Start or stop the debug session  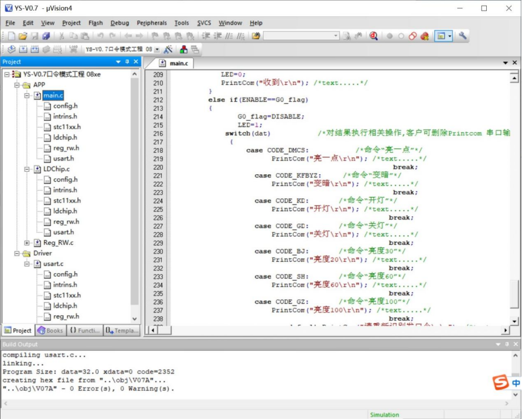[x=374, y=36]
